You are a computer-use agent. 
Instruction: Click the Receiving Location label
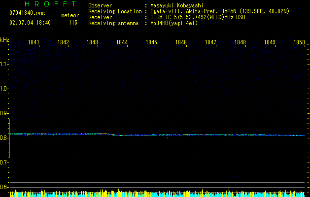115,11
